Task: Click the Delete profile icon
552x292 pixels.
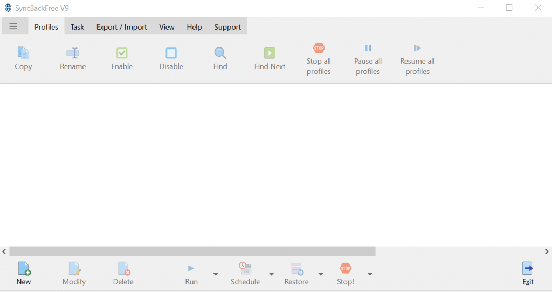Action: click(123, 269)
